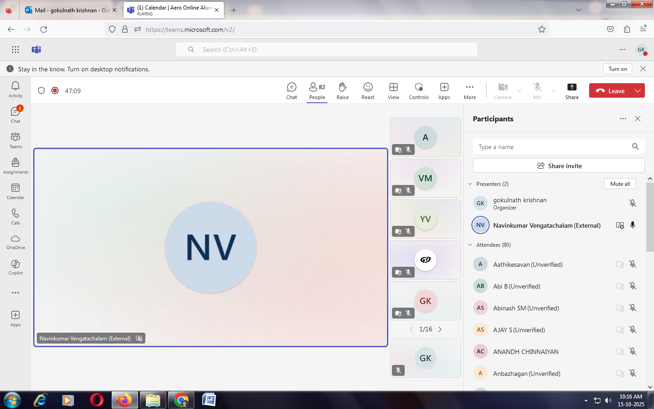
Task: Open meeting Controls
Action: click(418, 90)
